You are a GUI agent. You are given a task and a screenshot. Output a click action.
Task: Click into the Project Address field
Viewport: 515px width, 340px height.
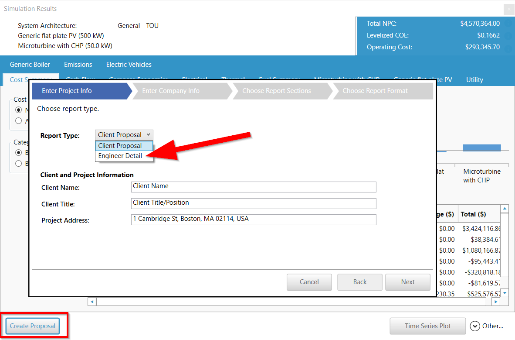tap(253, 220)
